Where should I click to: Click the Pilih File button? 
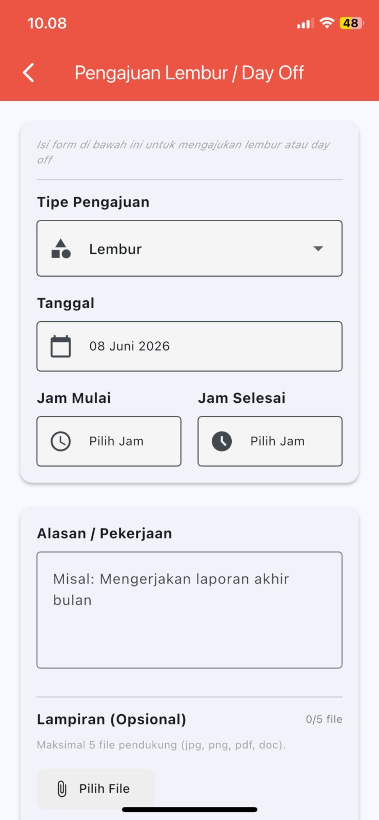95,789
